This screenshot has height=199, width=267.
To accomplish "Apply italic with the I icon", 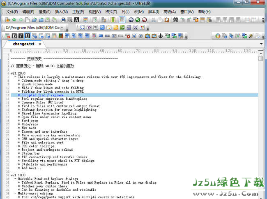I will tap(21, 36).
